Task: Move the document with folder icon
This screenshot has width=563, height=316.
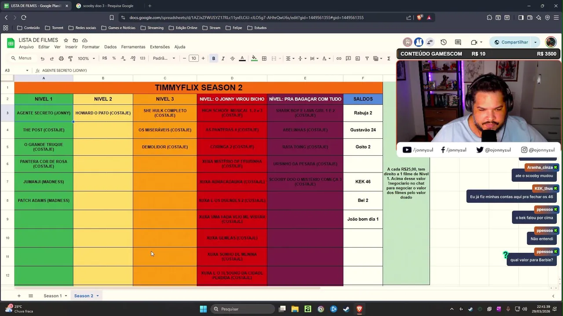Action: coord(75,40)
